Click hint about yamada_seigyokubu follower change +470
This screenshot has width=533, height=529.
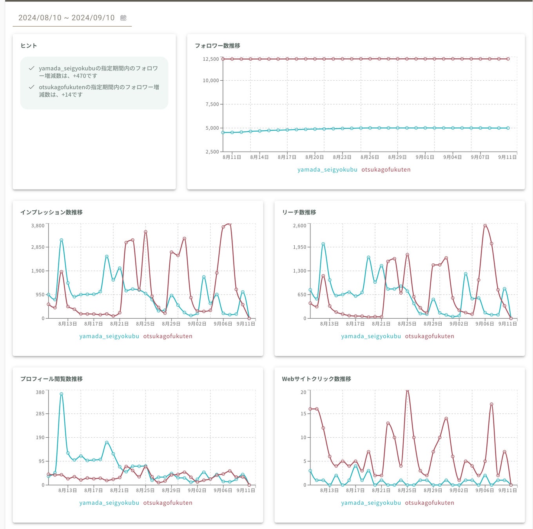coord(98,72)
